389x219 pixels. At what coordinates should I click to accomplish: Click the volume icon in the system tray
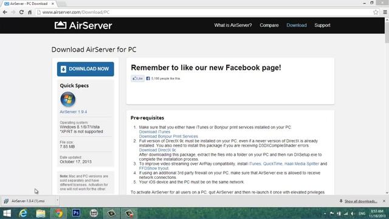pyautogui.click(x=353, y=214)
